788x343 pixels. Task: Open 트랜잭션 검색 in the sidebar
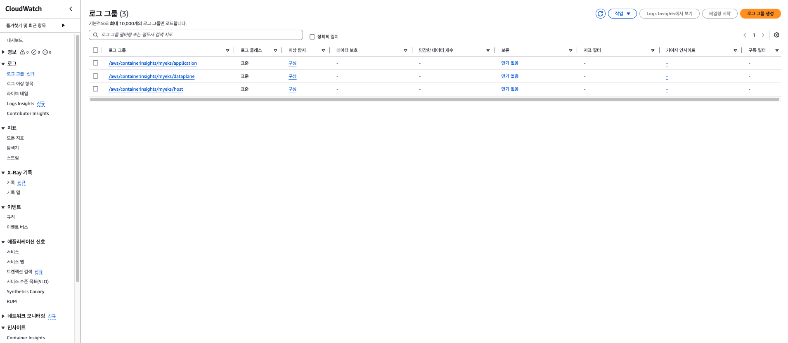pyautogui.click(x=19, y=272)
